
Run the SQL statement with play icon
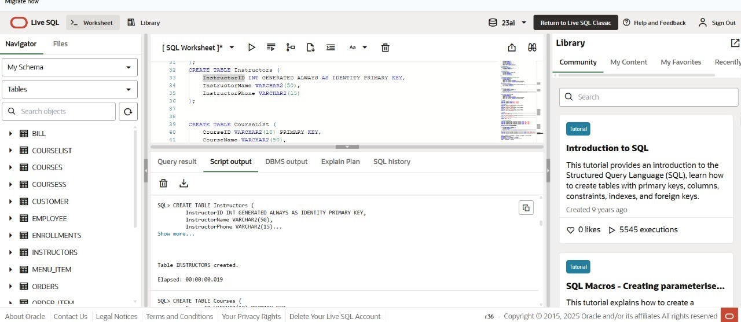pos(251,47)
